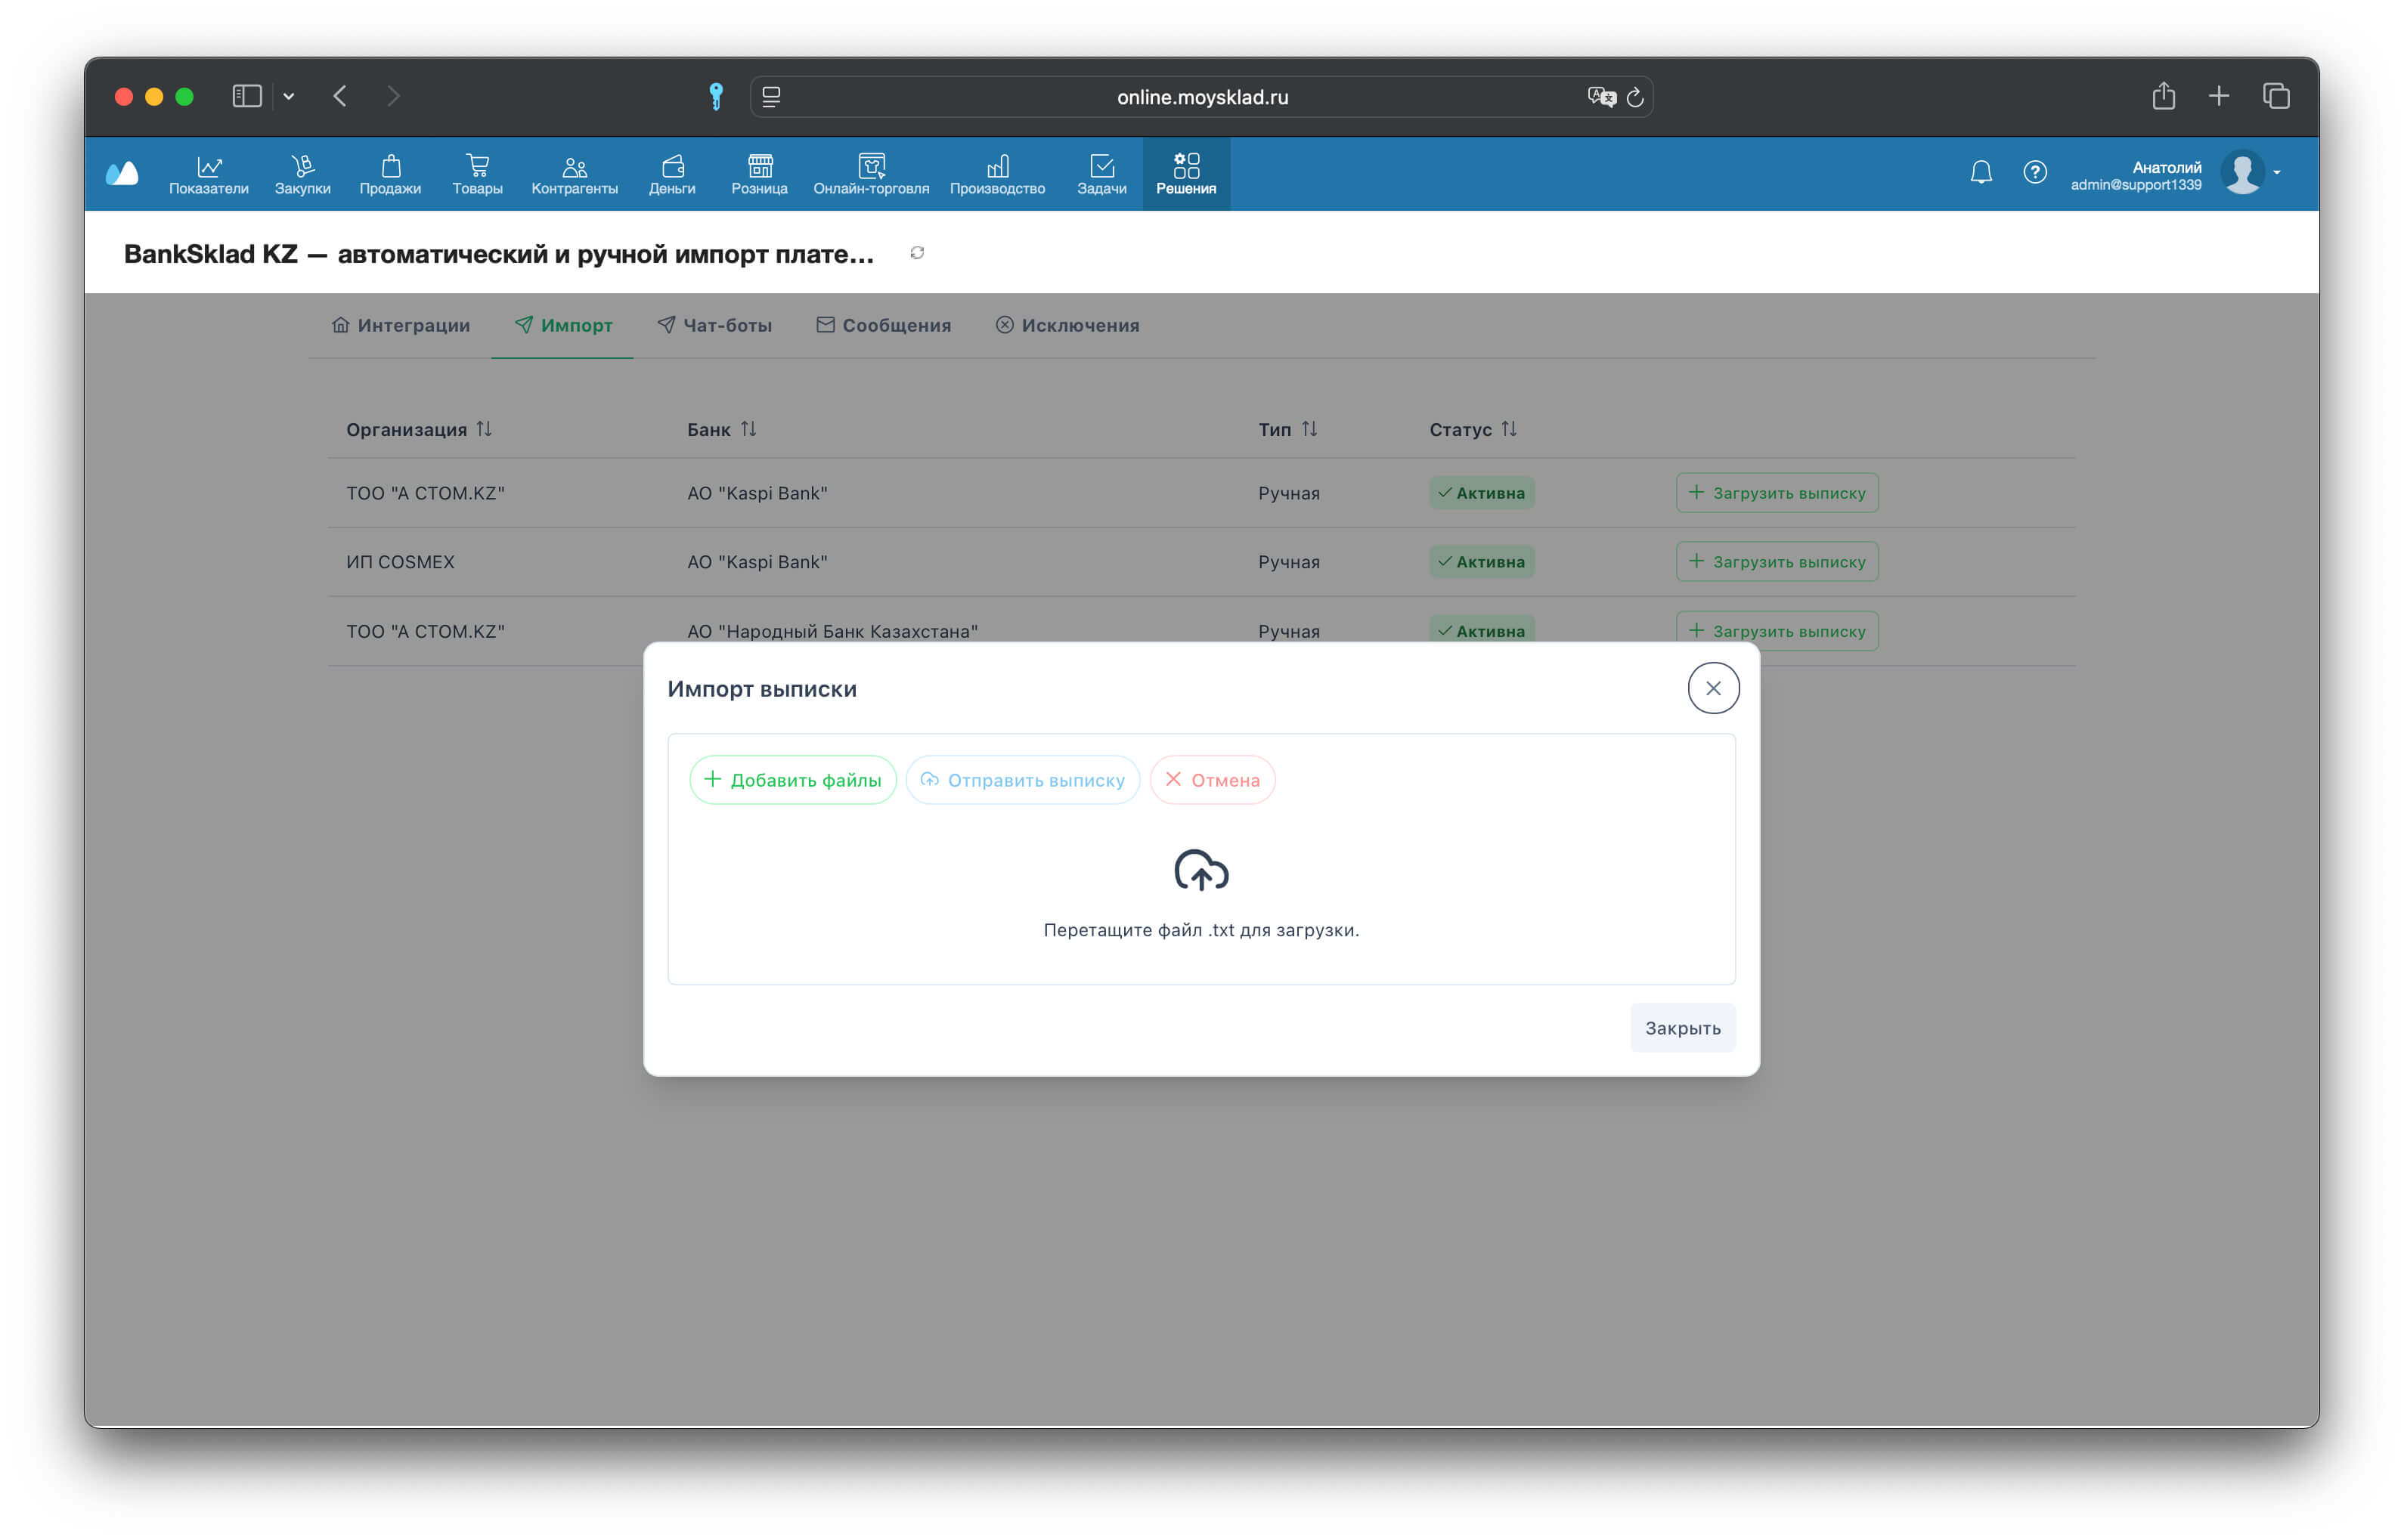The width and height of the screenshot is (2404, 1540).
Task: Open the Решения solutions section
Action: coord(1186,175)
